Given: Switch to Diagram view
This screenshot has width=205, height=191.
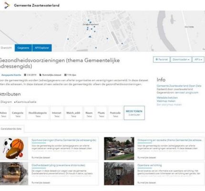Looking at the screenshot, I should pyautogui.click(x=6, y=102).
